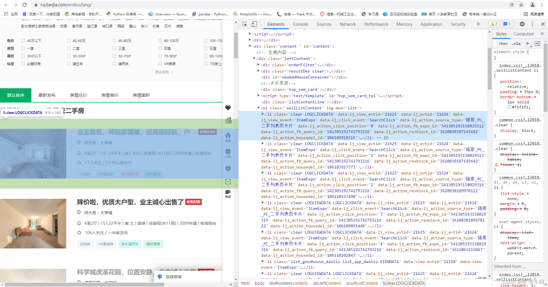Open listing 降价啦，优质大户型，业主诚心出售了
Screen dimensions: 548x287
coord(130,202)
